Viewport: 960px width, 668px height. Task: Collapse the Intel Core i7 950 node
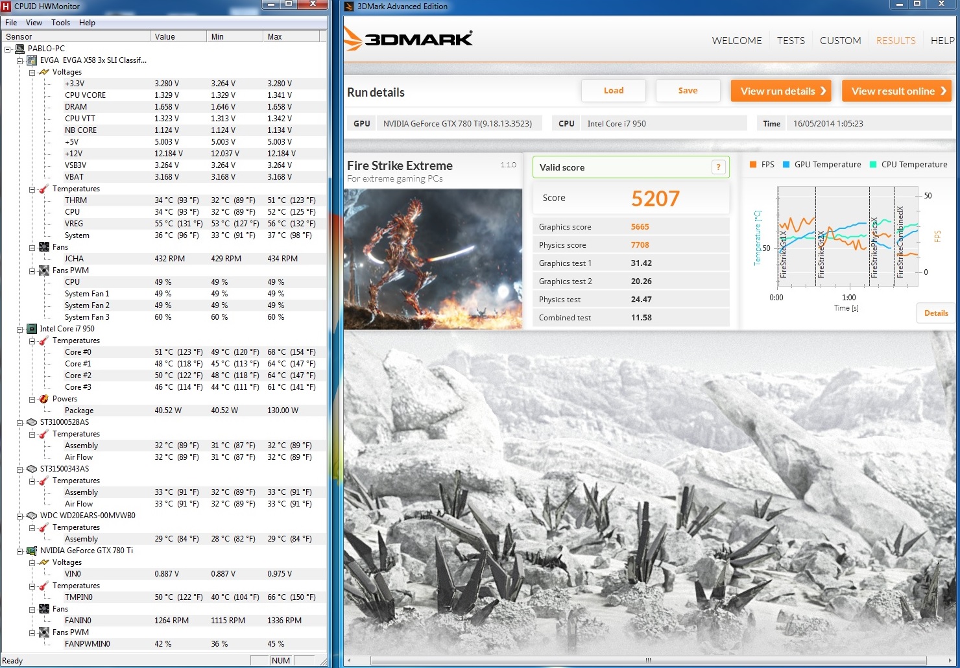click(x=19, y=329)
